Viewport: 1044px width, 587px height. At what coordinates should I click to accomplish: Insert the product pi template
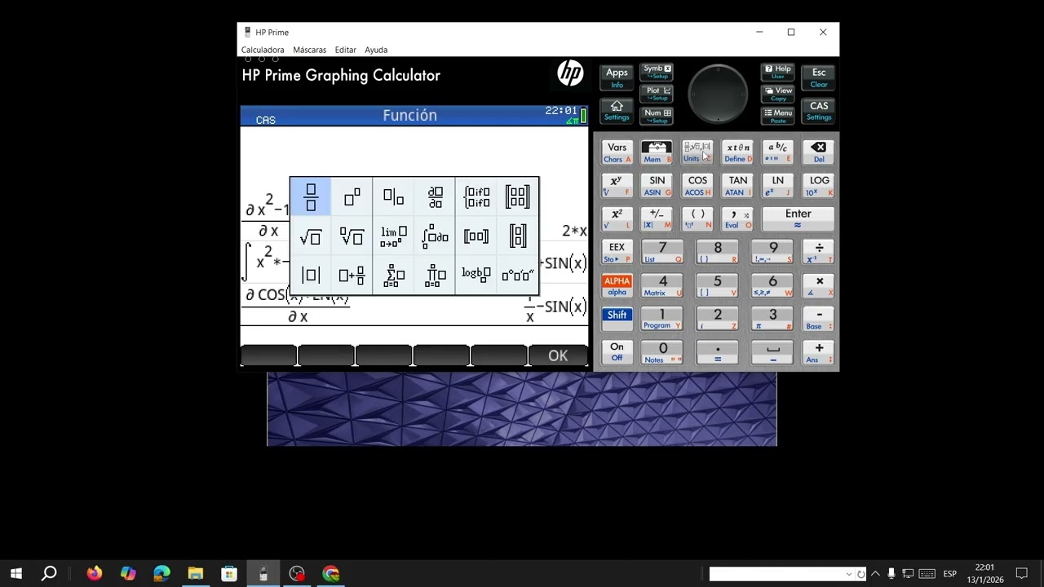pos(435,275)
